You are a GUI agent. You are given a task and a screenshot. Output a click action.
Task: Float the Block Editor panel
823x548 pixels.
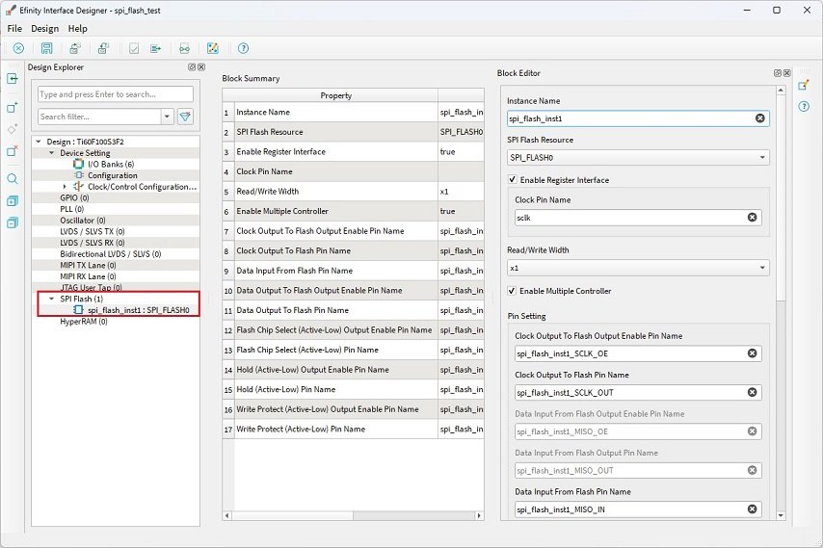coord(778,73)
